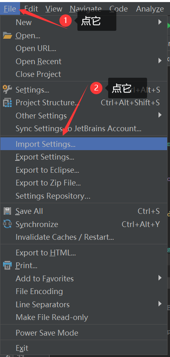The image size is (170, 357).
Task: Click the Synchronize refresh icon
Action: (7, 224)
